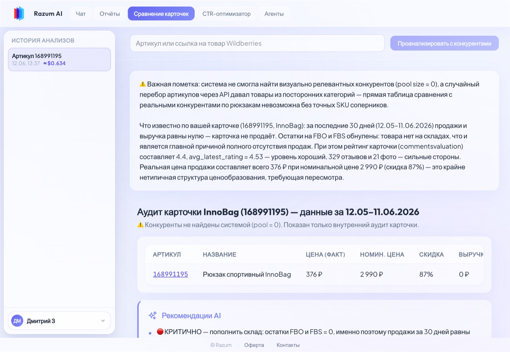Click the © Razum footer text
Viewport: 510px width, 352px height.
(x=221, y=345)
